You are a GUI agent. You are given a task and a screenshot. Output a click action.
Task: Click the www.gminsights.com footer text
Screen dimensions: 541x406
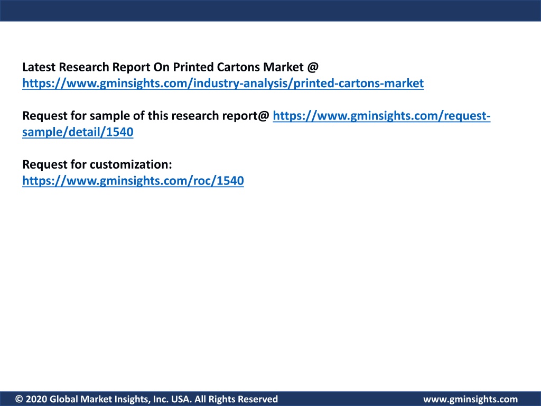470,400
